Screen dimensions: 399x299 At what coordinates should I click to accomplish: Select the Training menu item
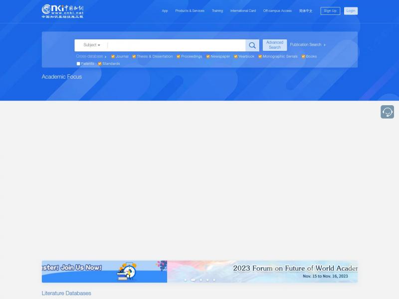tap(217, 11)
